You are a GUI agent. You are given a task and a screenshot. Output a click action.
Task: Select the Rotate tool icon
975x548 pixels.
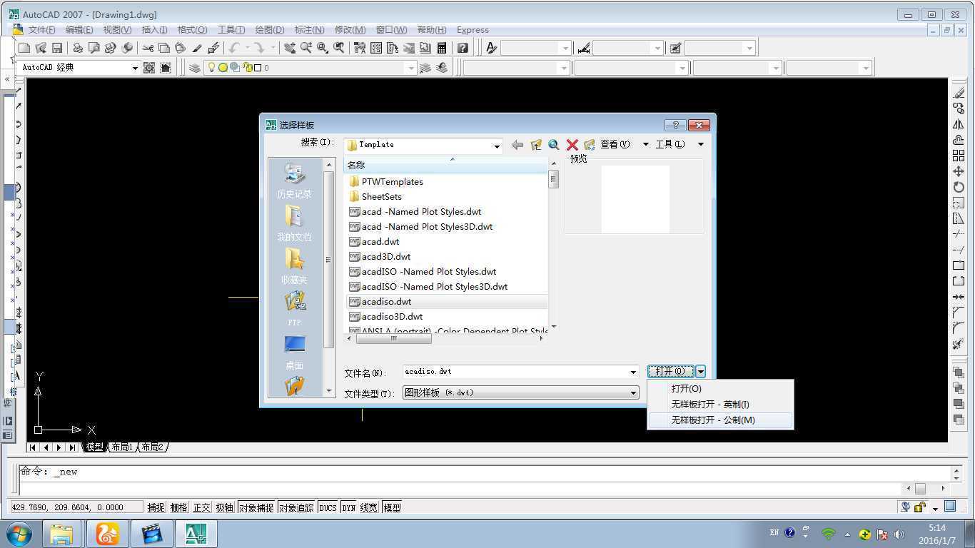point(959,187)
